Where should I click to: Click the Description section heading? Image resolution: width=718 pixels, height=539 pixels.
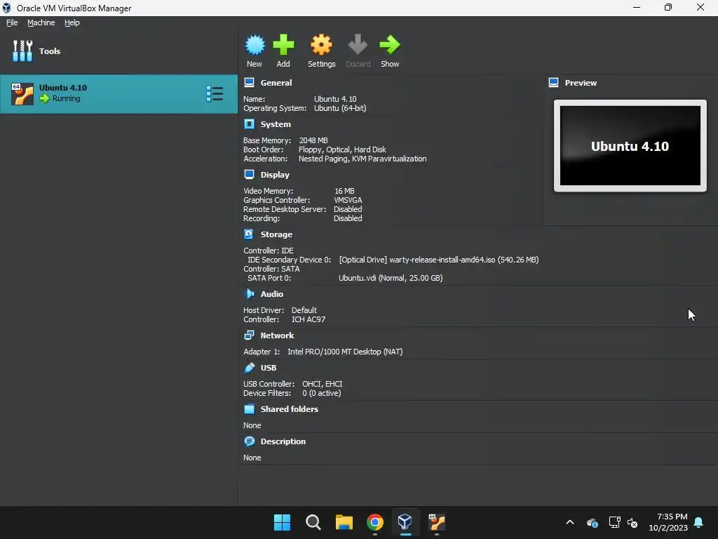tap(283, 441)
